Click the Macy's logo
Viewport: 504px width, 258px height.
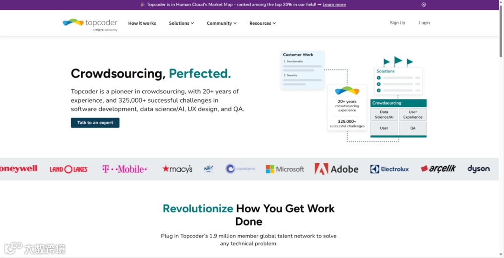tap(177, 169)
